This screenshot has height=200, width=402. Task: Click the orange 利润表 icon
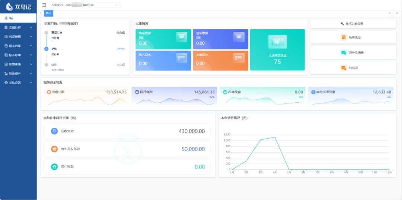tap(344, 68)
